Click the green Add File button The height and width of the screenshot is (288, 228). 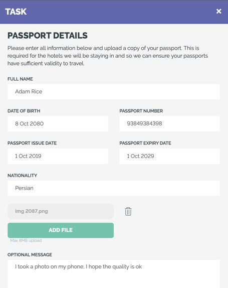click(x=61, y=230)
